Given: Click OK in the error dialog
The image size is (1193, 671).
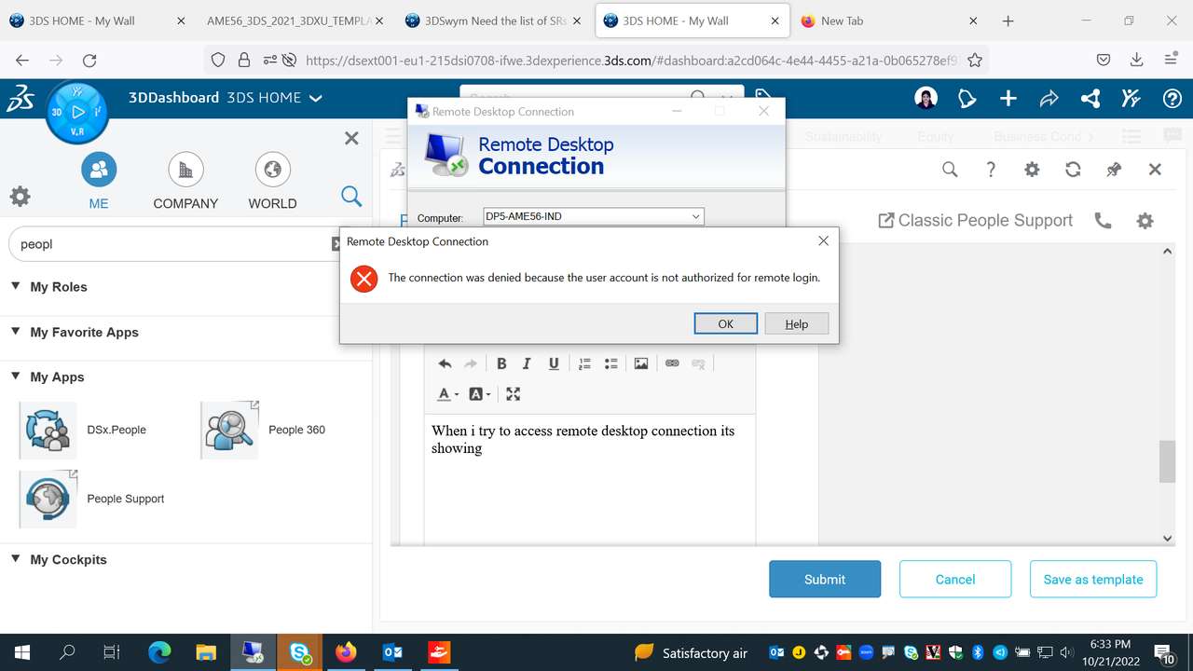Looking at the screenshot, I should [x=725, y=323].
